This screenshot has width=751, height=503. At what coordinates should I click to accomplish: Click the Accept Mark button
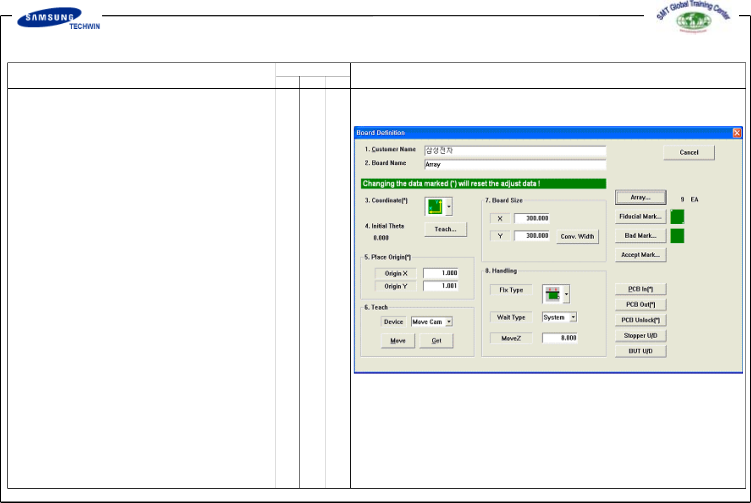[641, 255]
